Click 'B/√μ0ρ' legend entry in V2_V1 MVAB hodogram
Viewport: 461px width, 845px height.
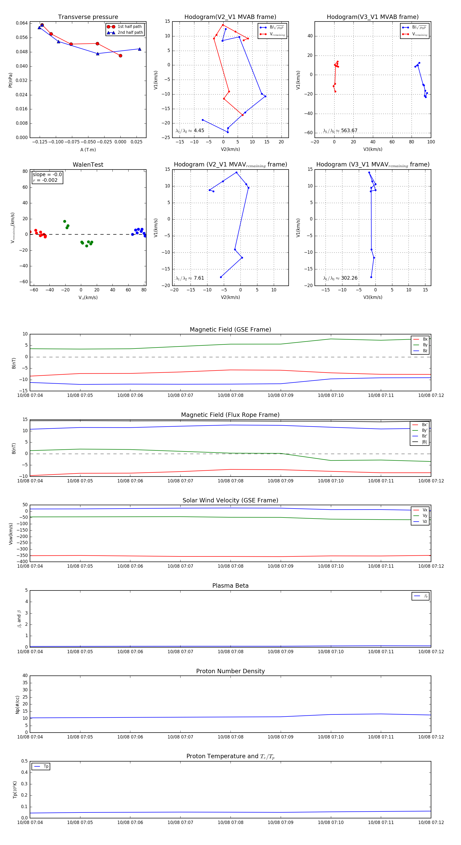click(272, 28)
